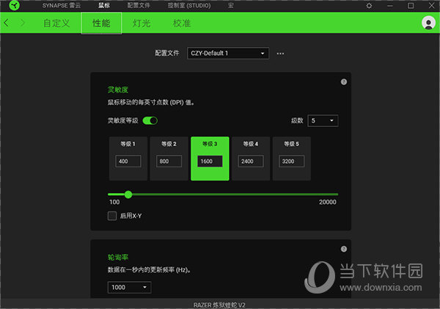Switch to the 灯光 tab
The height and width of the screenshot is (309, 440).
click(x=142, y=23)
